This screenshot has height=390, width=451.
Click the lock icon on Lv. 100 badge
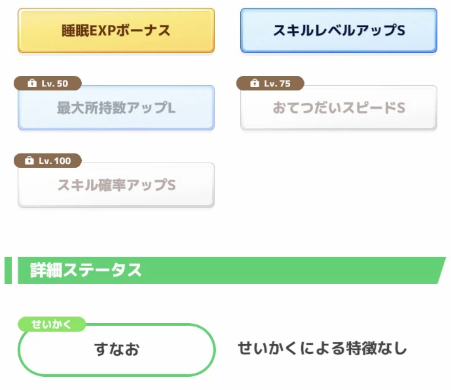(29, 161)
